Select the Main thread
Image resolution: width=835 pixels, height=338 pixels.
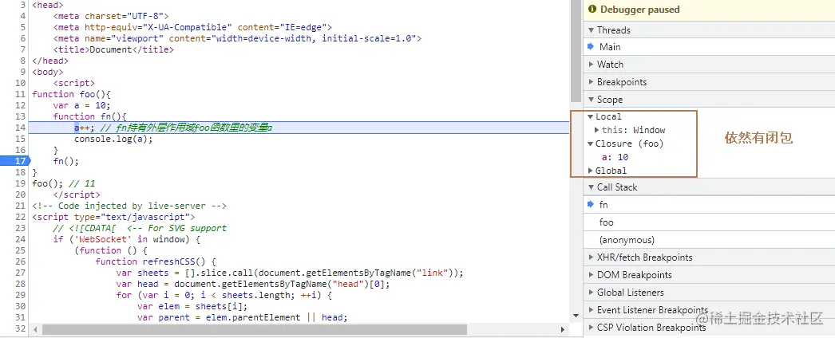pyautogui.click(x=710, y=47)
